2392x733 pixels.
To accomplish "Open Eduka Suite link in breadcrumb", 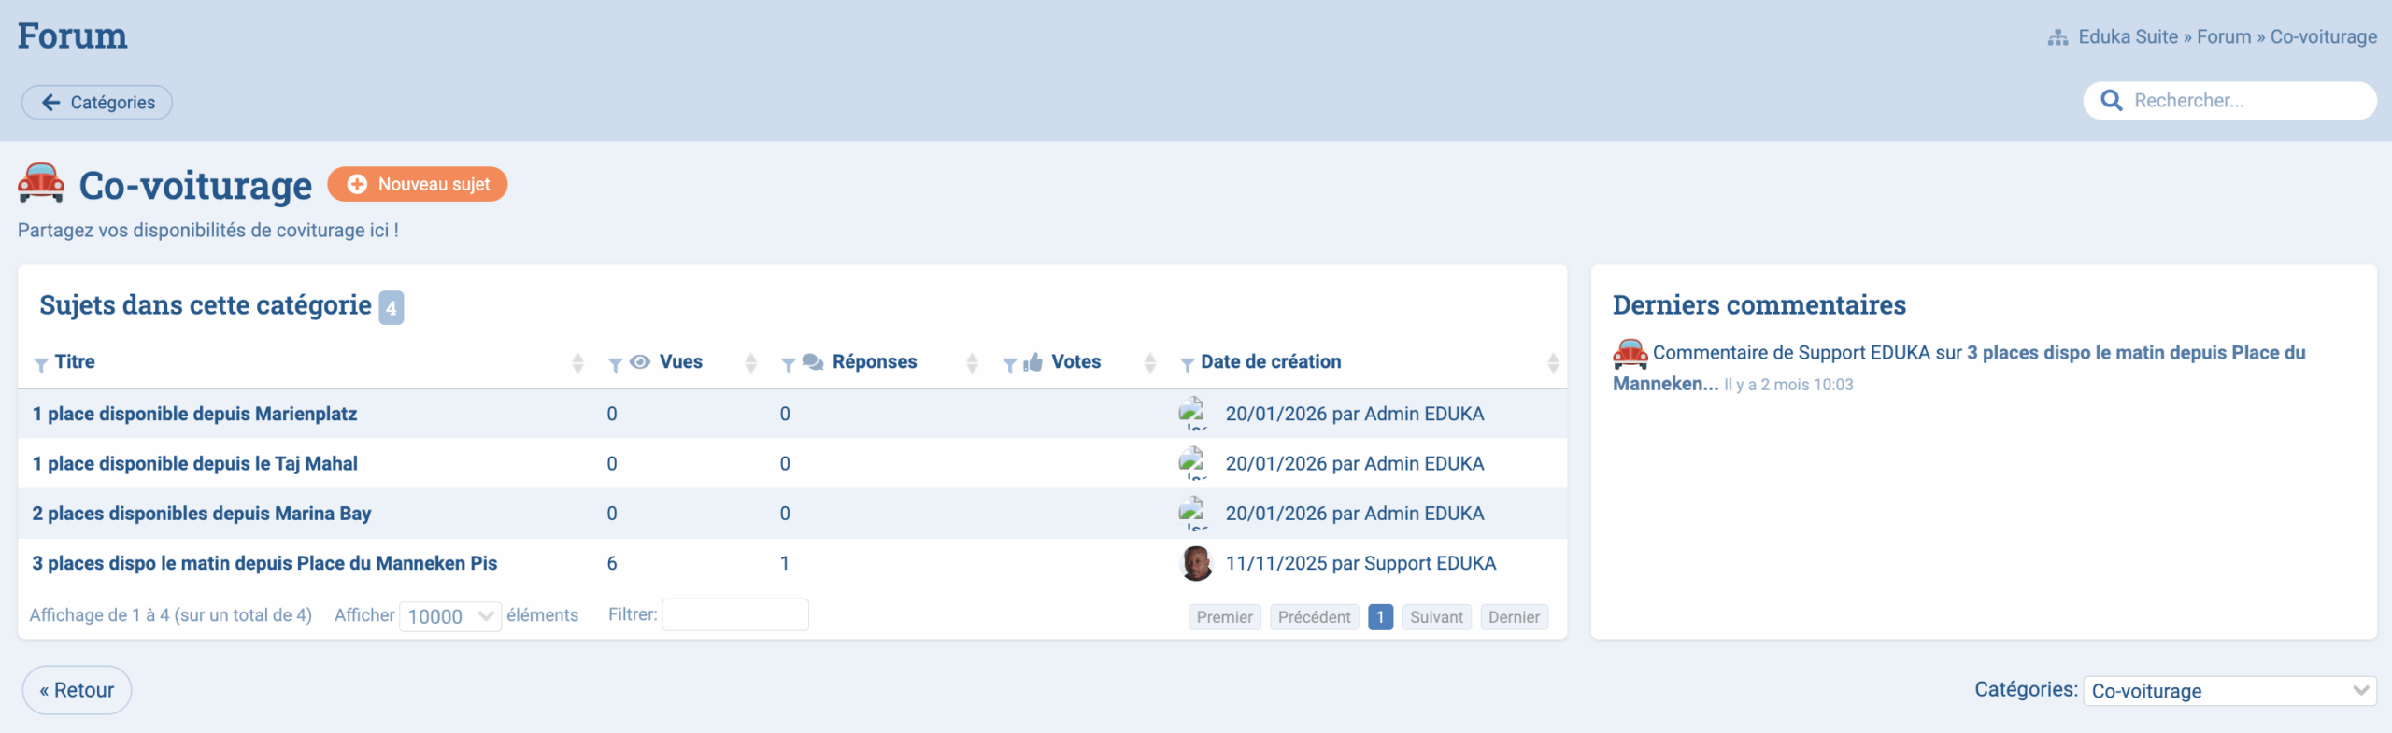I will [x=2128, y=37].
